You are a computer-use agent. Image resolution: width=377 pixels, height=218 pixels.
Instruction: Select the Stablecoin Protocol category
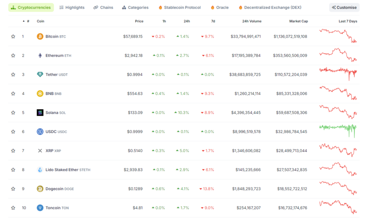[x=180, y=8]
